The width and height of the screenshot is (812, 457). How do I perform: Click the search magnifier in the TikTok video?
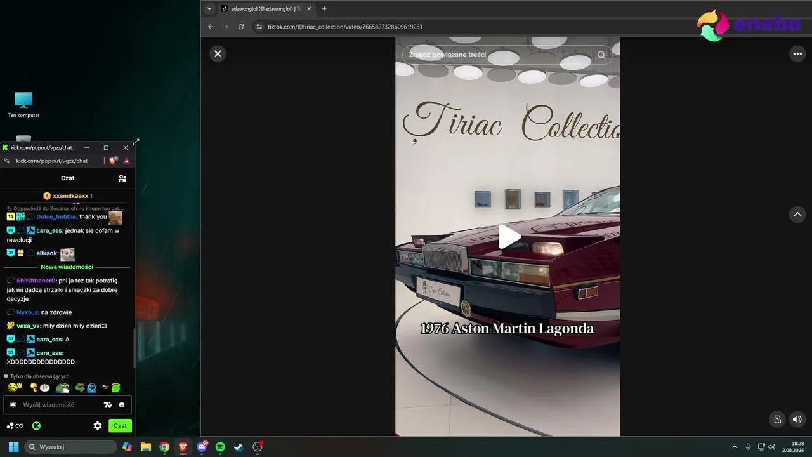(601, 55)
